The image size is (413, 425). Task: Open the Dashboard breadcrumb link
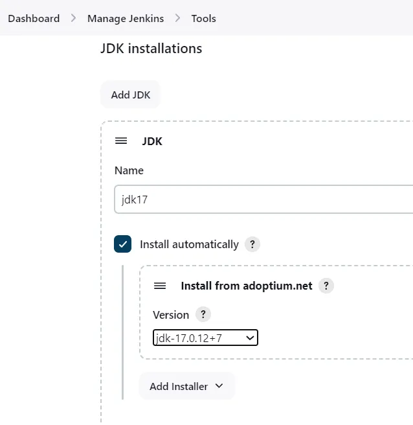(34, 18)
